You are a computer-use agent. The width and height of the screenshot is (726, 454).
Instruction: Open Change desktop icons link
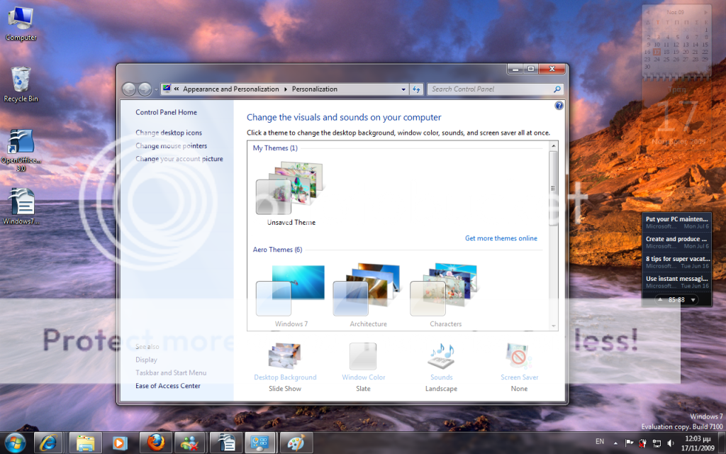pos(169,133)
